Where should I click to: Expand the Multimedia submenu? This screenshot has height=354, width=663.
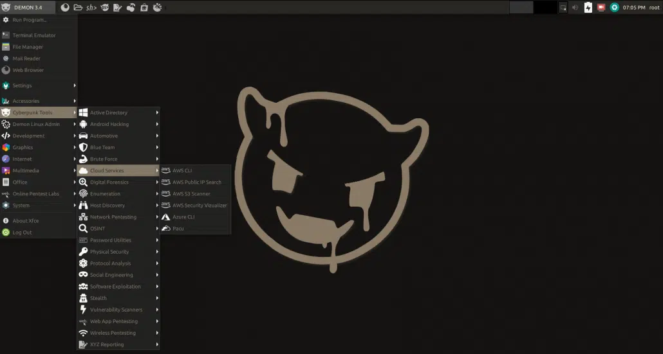tap(39, 170)
